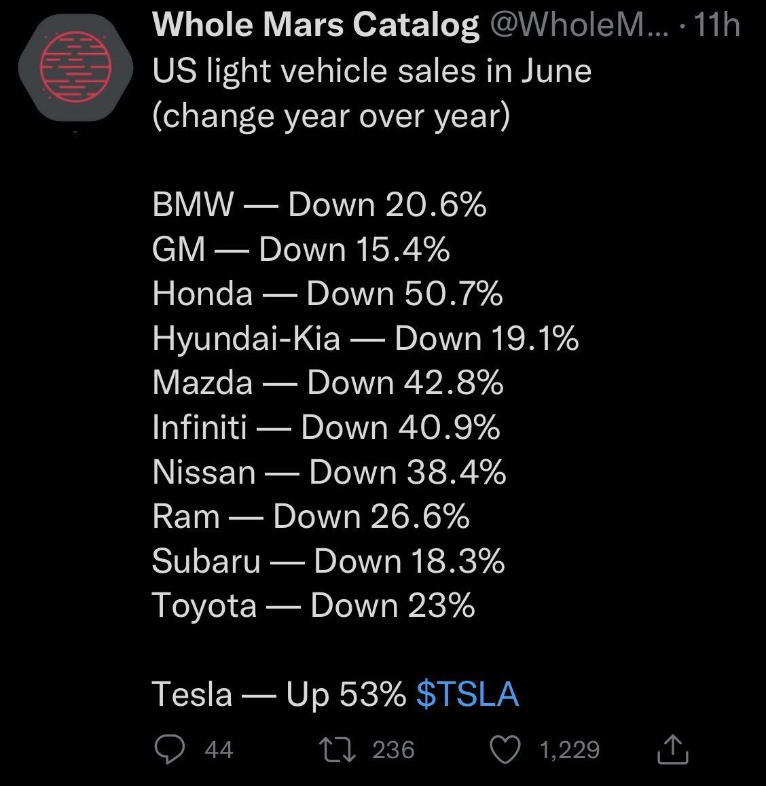This screenshot has height=786, width=766.
Task: Open the $TSLA cashtag link
Action: [x=467, y=694]
